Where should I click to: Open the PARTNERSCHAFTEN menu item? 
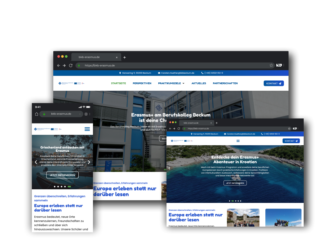point(225,83)
